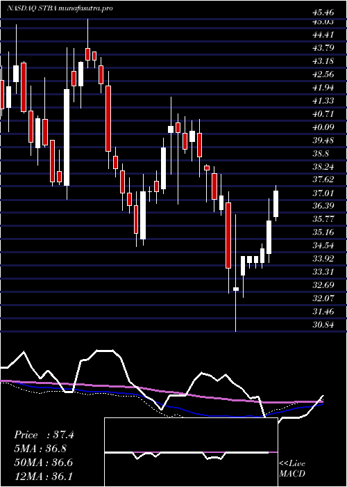
Task: Click the 30.84 price axis label
Action: (323, 325)
